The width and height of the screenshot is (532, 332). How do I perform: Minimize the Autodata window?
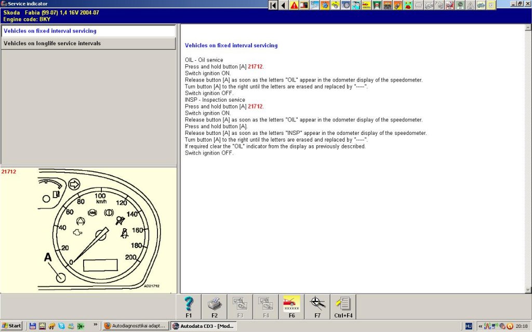(514, 4)
